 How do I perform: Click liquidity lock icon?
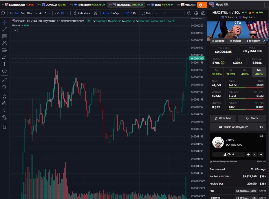(222, 63)
